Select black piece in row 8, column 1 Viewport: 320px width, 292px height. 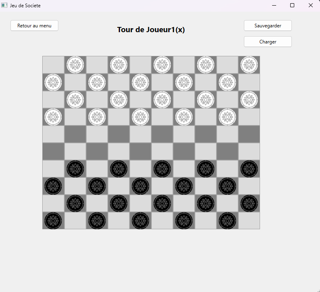coord(53,186)
